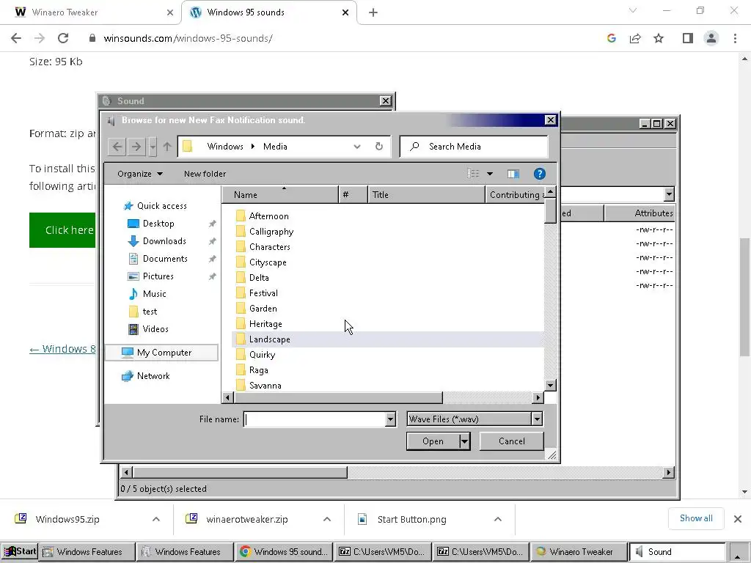
Task: Create a New folder
Action: (x=205, y=174)
